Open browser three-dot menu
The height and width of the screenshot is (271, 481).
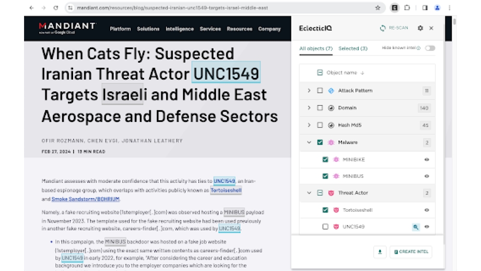(x=449, y=8)
